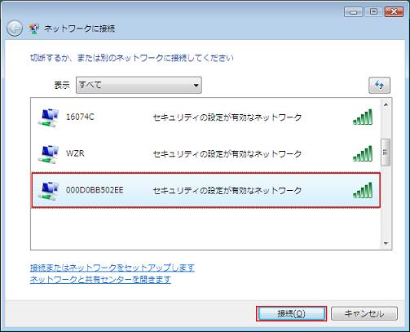The image size is (410, 332).
Task: Click the 000D0BB502EE network computer icon
Action: tap(48, 191)
